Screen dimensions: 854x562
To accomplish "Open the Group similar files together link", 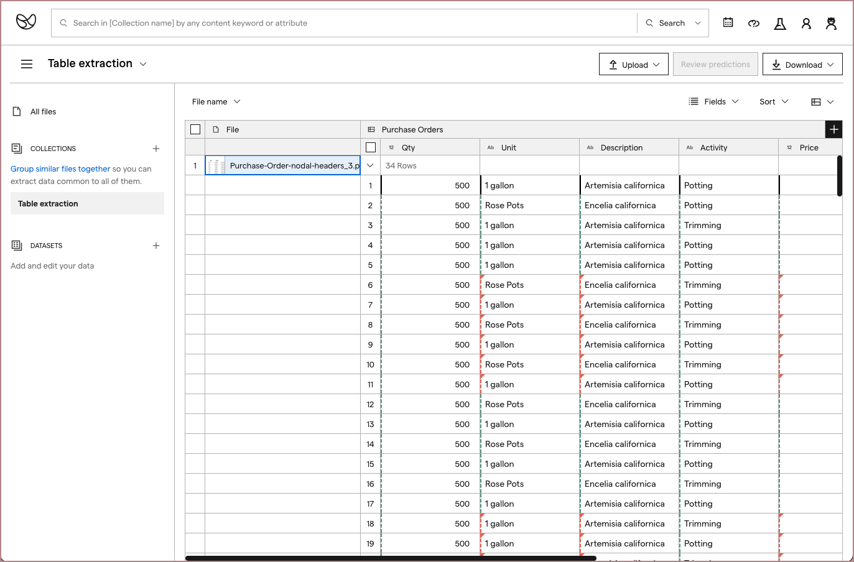I will tap(60, 168).
